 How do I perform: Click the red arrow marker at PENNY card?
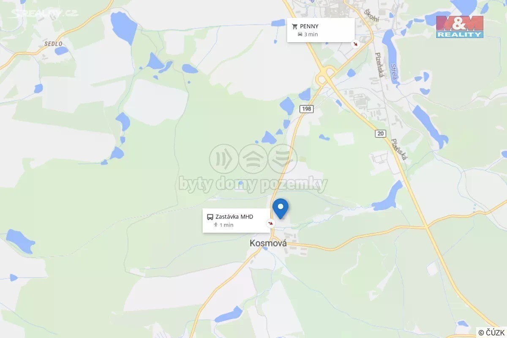click(356, 44)
